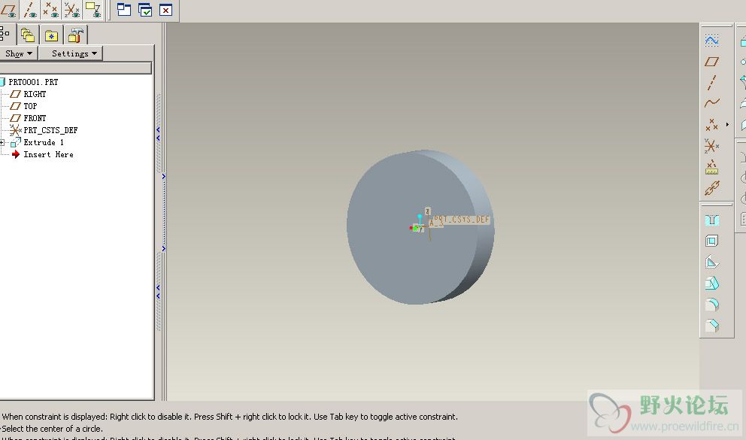Toggle coordinate system display
This screenshot has height=440, width=746.
[72, 10]
